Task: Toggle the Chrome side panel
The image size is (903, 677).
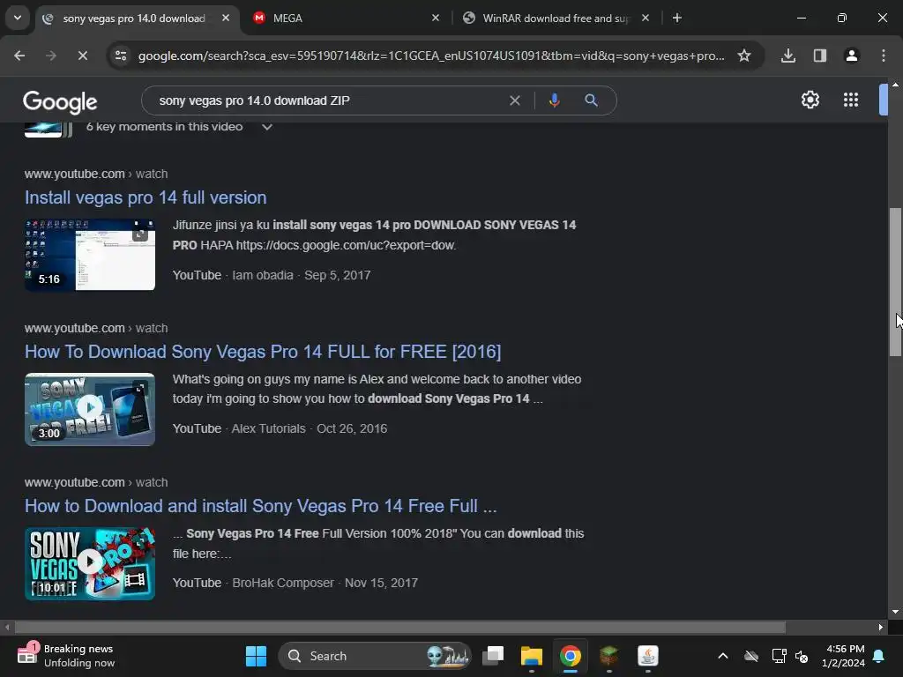Action: pyautogui.click(x=819, y=56)
